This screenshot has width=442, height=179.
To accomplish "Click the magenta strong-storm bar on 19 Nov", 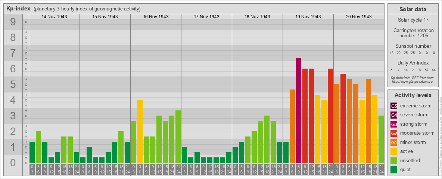I will click(299, 111).
